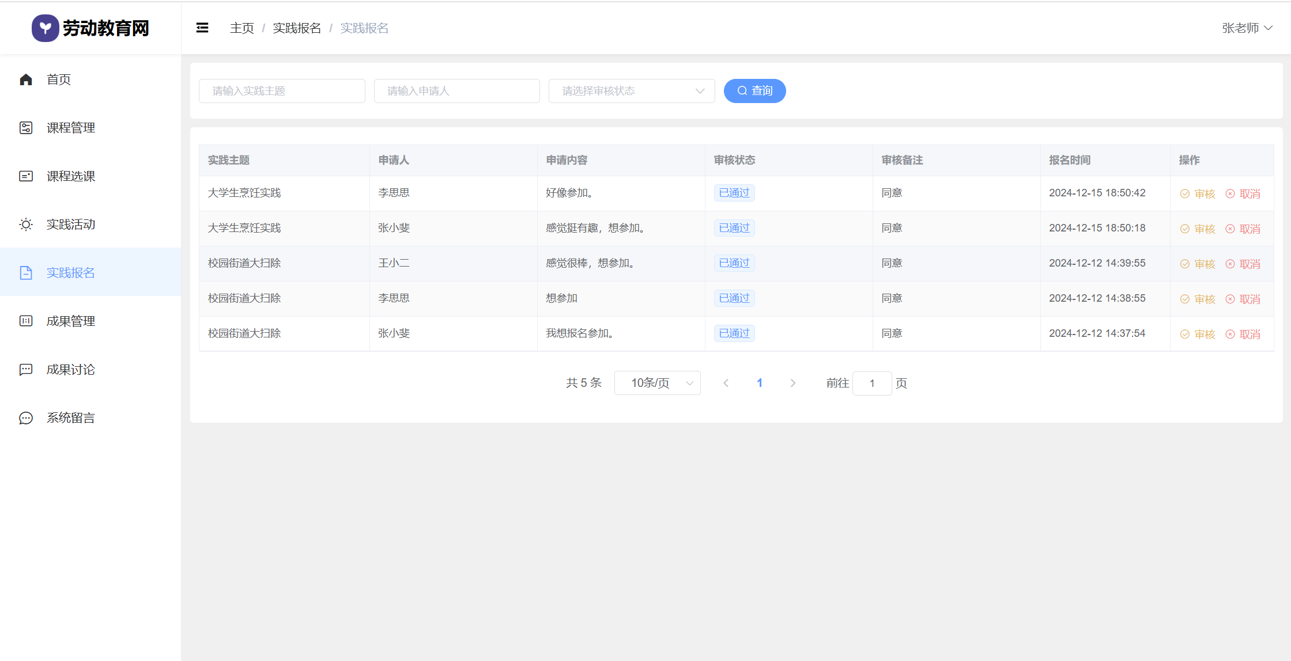Open the 张老师 user menu
Screen dimensions: 1291x661
(1247, 28)
